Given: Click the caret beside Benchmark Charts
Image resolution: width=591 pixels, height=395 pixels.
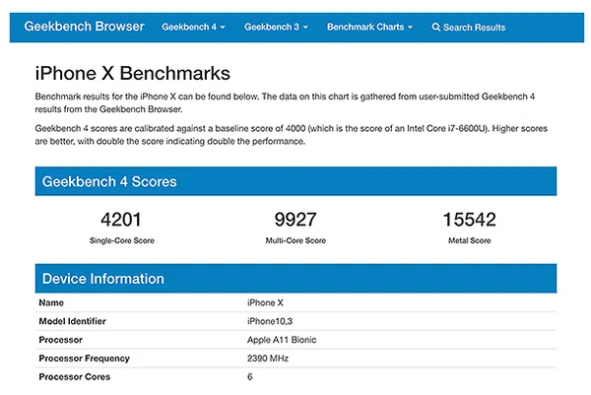Looking at the screenshot, I should coord(410,28).
